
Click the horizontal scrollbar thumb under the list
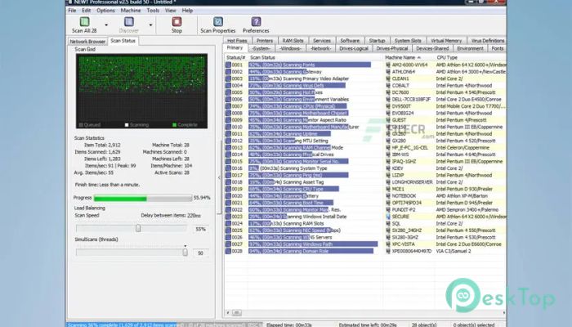237,313
